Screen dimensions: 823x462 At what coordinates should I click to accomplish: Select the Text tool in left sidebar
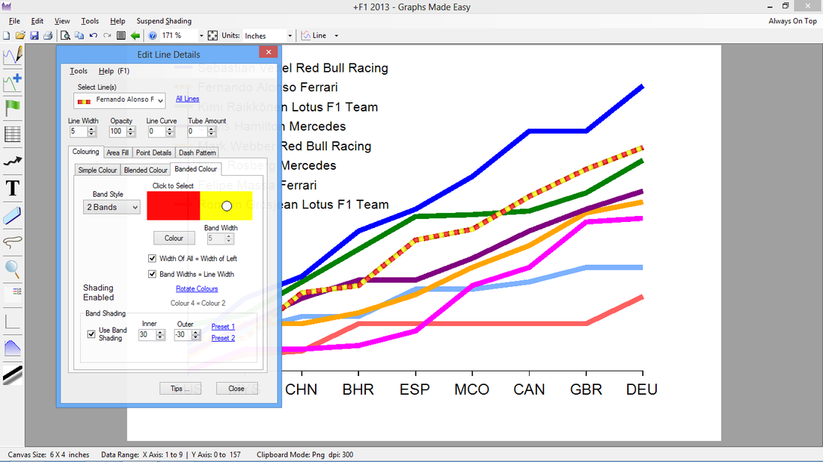click(x=13, y=188)
